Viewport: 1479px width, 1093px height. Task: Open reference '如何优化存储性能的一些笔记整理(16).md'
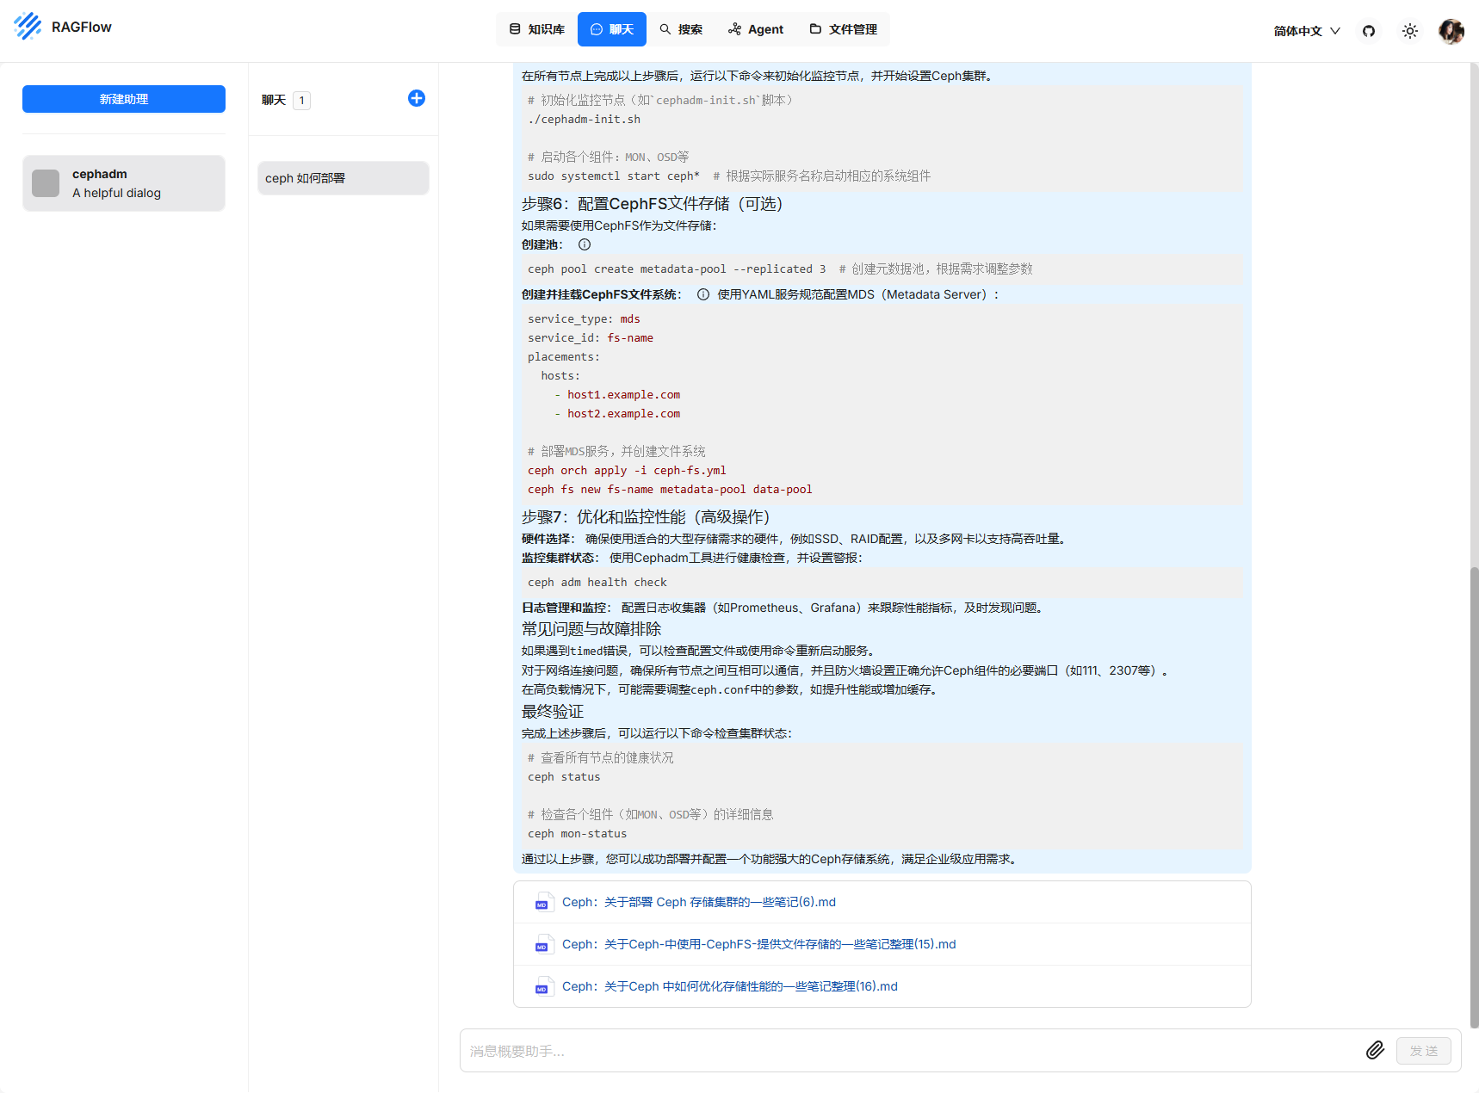(730, 986)
